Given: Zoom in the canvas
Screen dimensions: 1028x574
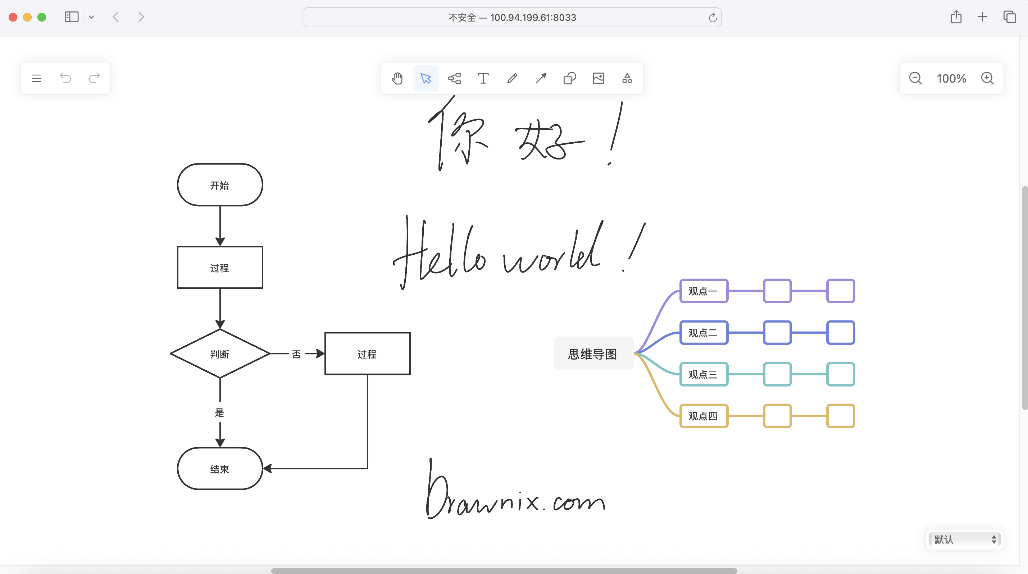Looking at the screenshot, I should (x=987, y=78).
